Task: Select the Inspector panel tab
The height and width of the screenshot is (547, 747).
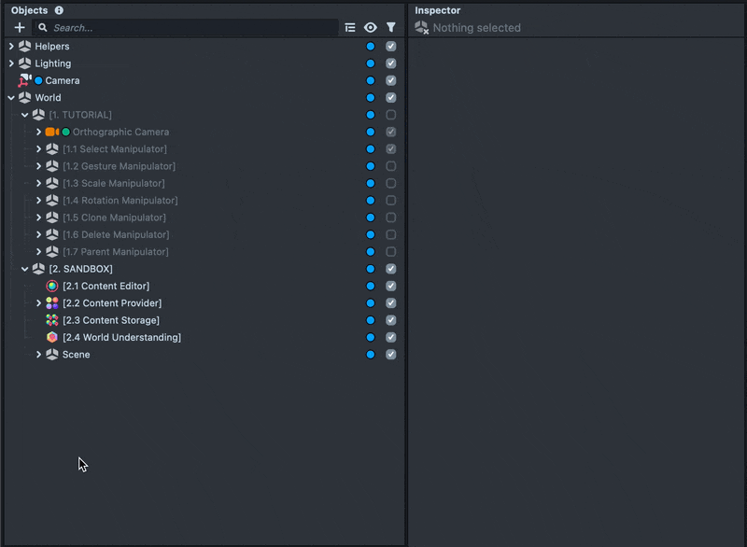Action: (437, 10)
